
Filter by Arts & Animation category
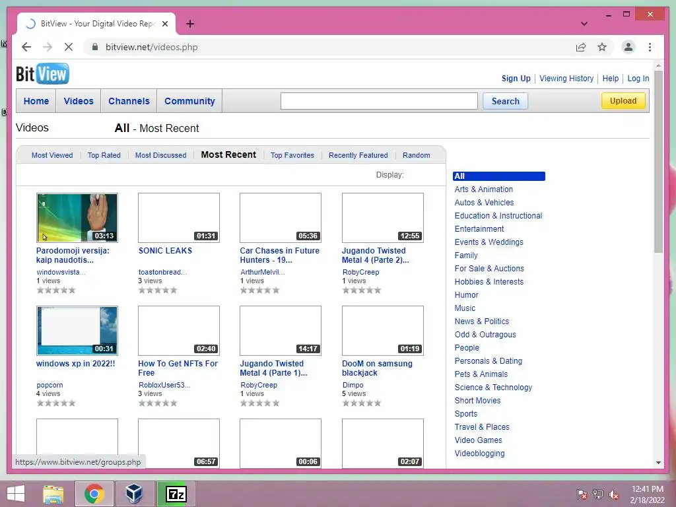[x=483, y=189]
